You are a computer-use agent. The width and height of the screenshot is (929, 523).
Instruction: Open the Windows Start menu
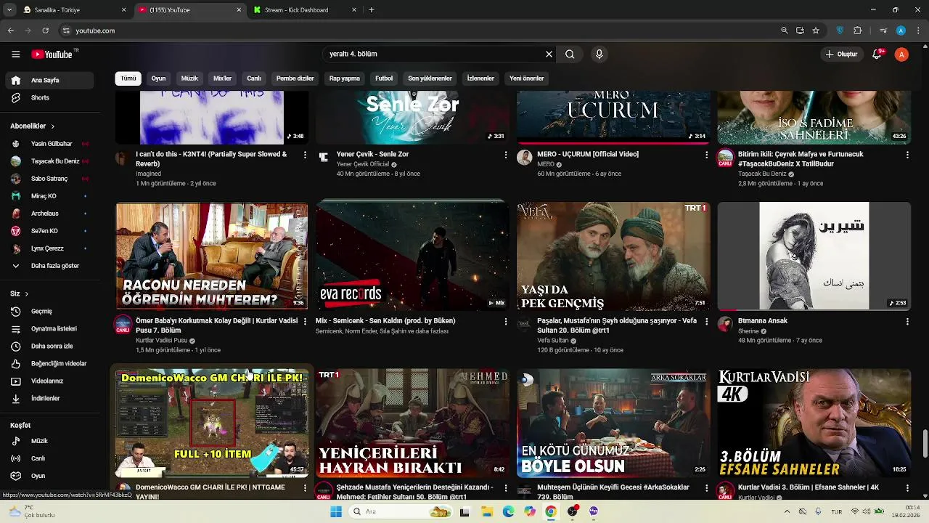[x=335, y=511]
